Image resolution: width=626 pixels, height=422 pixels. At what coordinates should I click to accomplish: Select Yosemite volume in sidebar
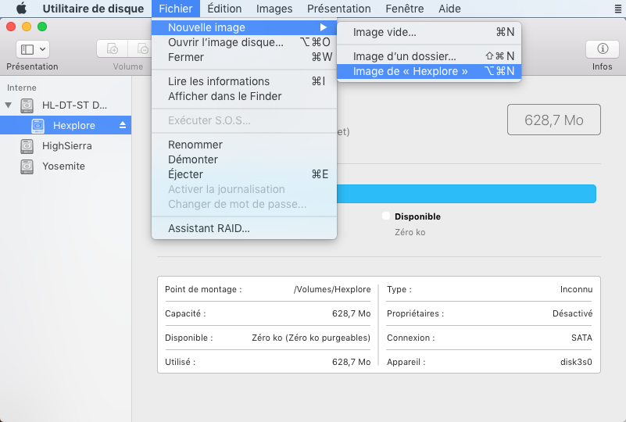[x=66, y=166]
